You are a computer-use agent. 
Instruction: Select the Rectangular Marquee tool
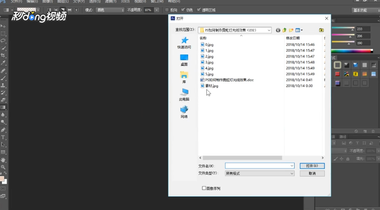pyautogui.click(x=3, y=33)
